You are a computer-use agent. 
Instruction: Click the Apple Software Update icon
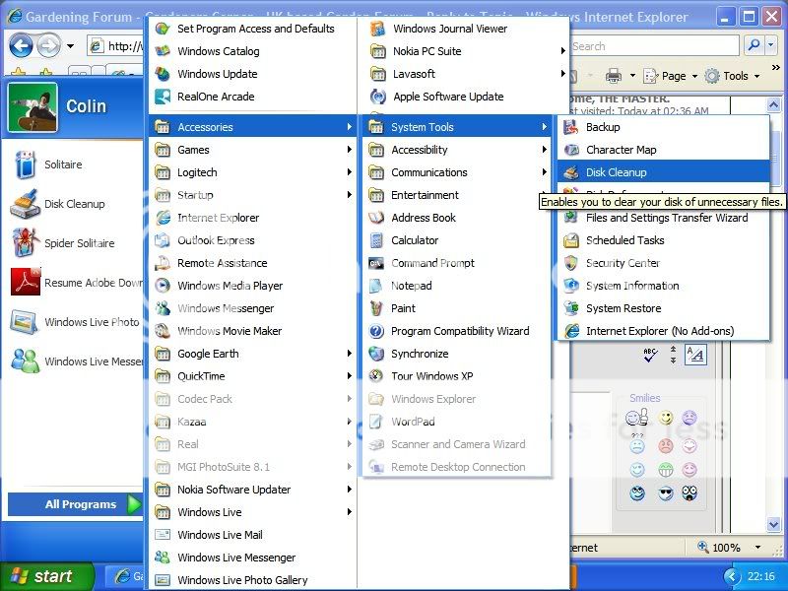(376, 97)
